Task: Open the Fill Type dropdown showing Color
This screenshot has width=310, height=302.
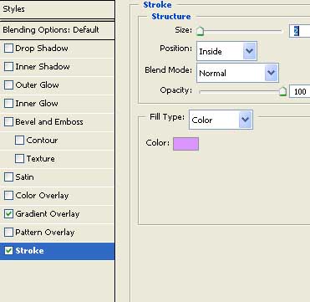Action: tap(221, 120)
